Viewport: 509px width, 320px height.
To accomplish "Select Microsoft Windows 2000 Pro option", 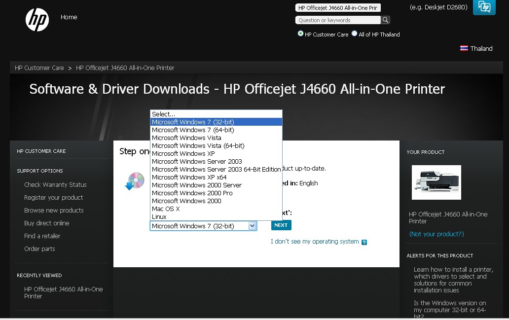I will (x=216, y=193).
